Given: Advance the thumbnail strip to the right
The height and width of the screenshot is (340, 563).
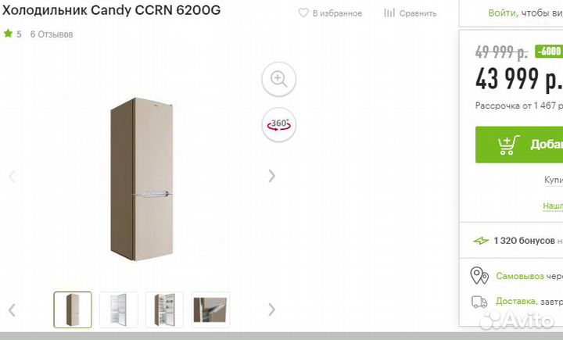Looking at the screenshot, I should click(272, 310).
